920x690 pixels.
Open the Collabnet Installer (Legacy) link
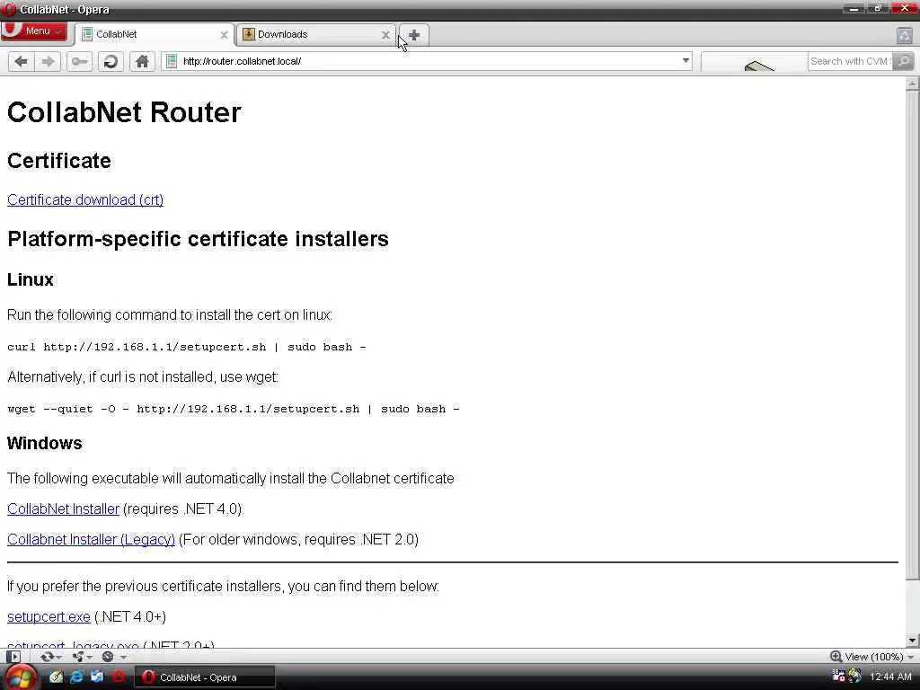tap(91, 539)
